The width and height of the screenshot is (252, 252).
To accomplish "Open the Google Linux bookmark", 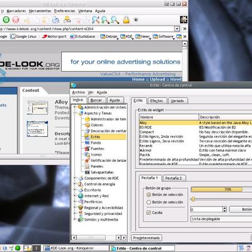I will pos(23,37).
